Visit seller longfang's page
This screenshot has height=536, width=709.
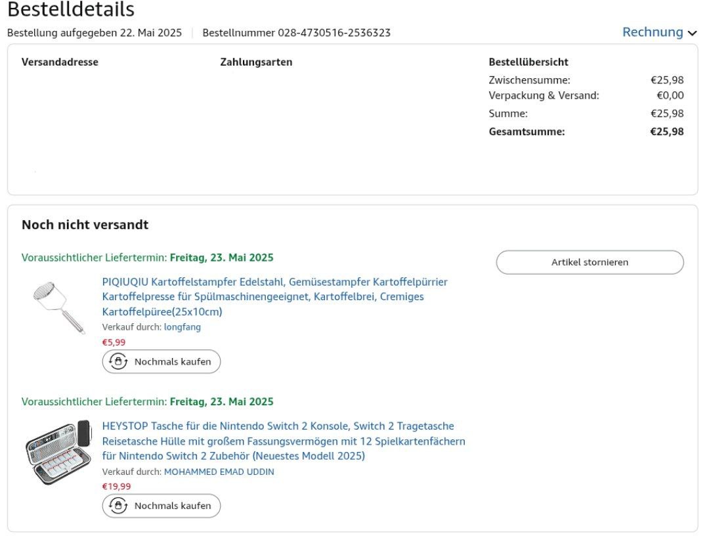(x=183, y=327)
